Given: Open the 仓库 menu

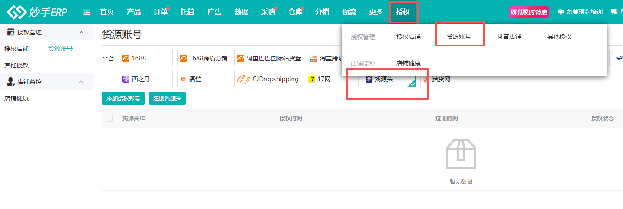Looking at the screenshot, I should click(295, 12).
